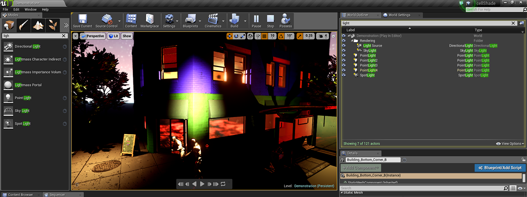Click the Save Current toolbar icon

(x=82, y=21)
